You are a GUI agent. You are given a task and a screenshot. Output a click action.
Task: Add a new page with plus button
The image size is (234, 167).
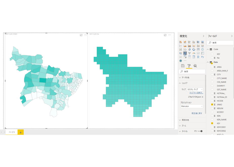[x=21, y=132]
